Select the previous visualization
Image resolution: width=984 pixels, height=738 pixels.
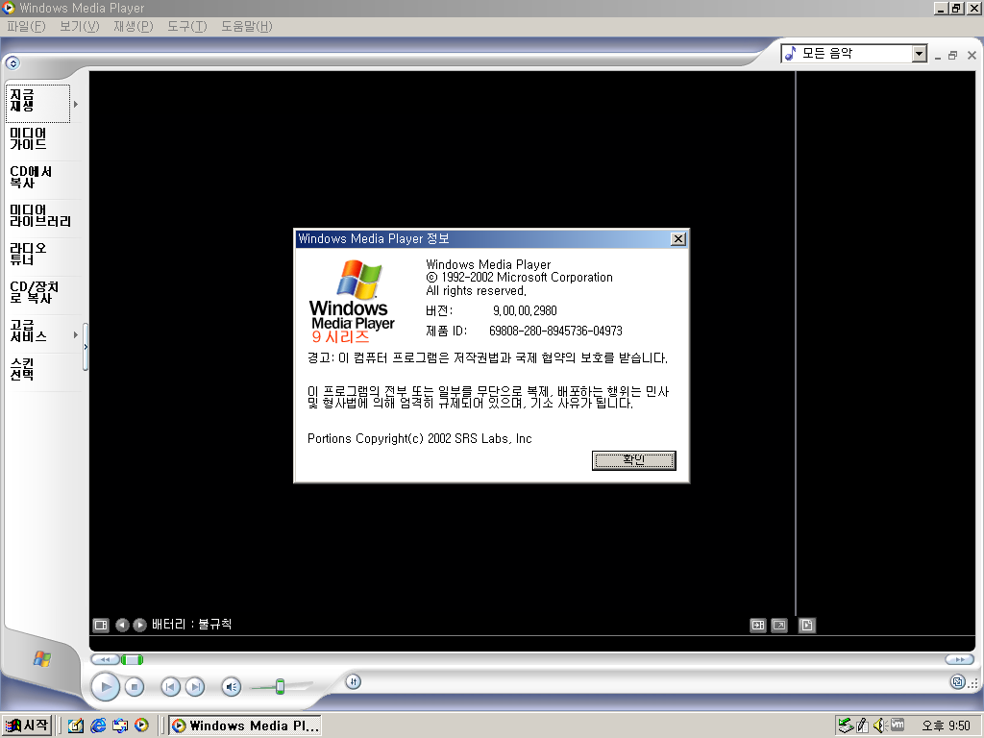pos(122,625)
